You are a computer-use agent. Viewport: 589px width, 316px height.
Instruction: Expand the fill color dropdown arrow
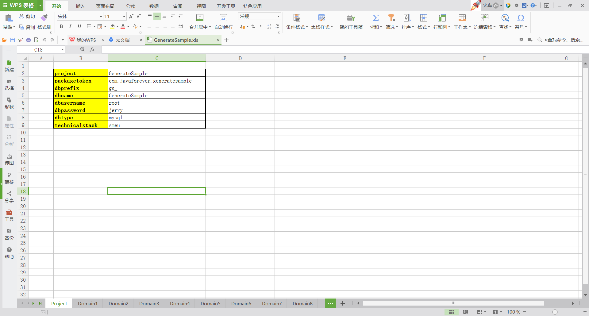tap(117, 27)
